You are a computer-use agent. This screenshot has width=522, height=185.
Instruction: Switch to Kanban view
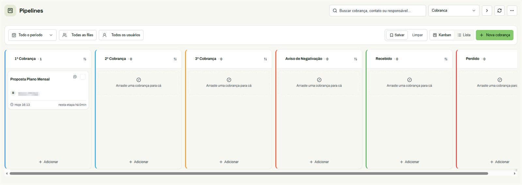pos(442,35)
